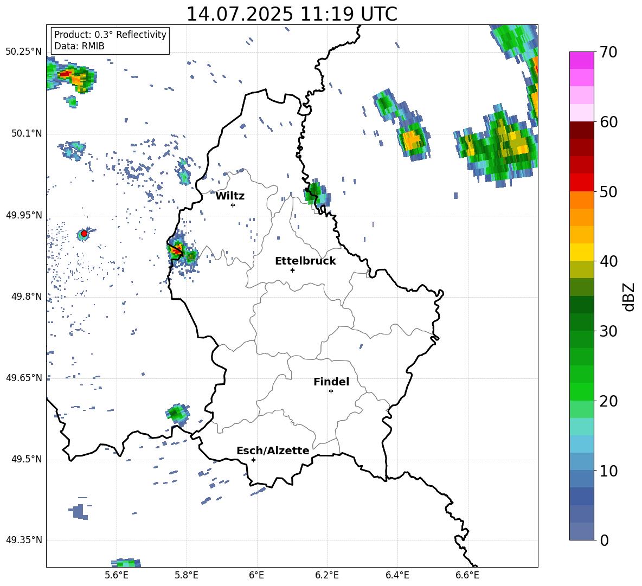Click the 6.2°E longitude label
The width and height of the screenshot is (642, 586).
327,575
